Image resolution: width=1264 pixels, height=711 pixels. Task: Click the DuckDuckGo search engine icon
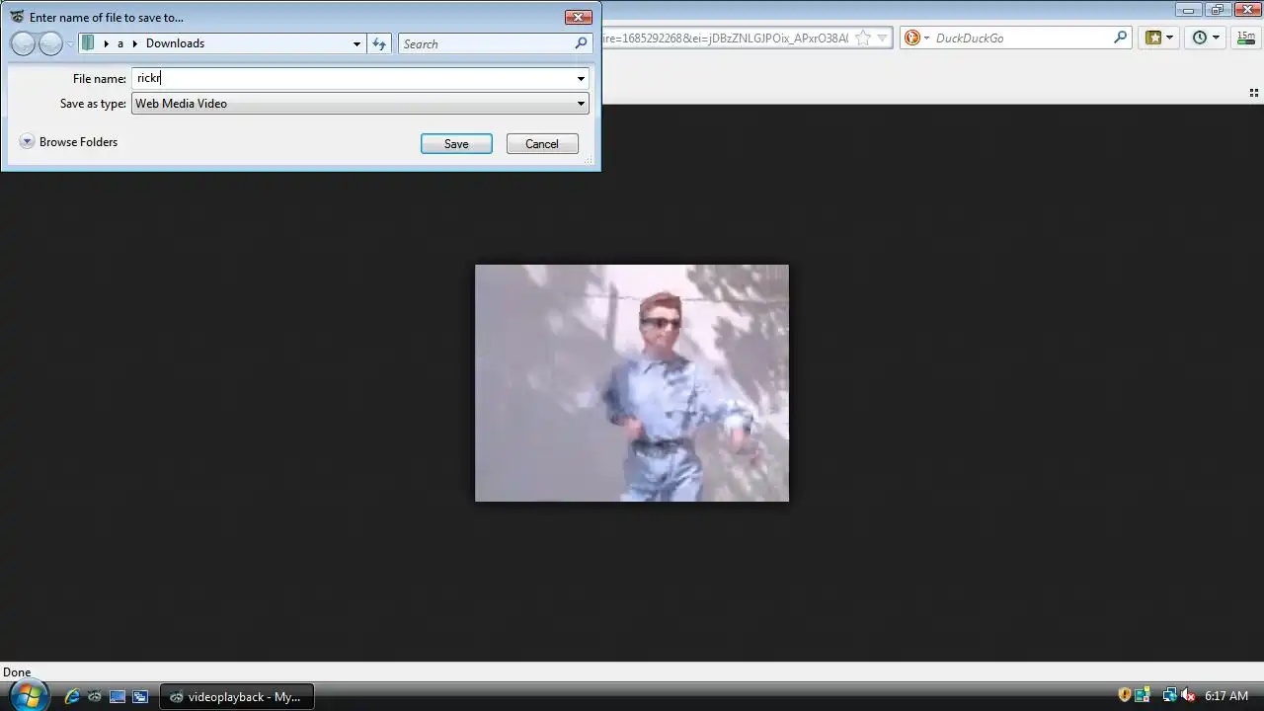tap(912, 38)
